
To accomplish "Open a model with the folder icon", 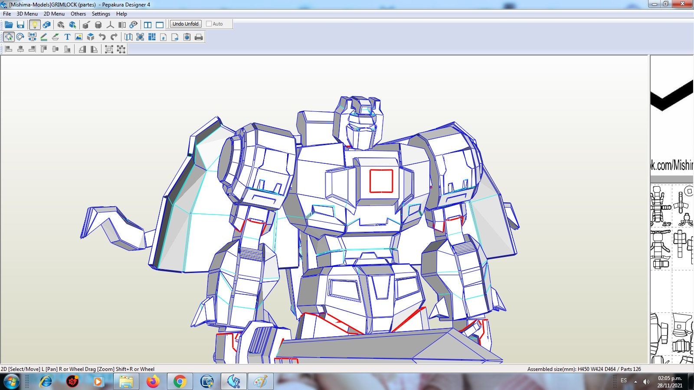I will pyautogui.click(x=8, y=24).
